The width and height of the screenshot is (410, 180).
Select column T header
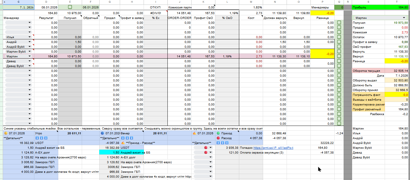(396, 2)
